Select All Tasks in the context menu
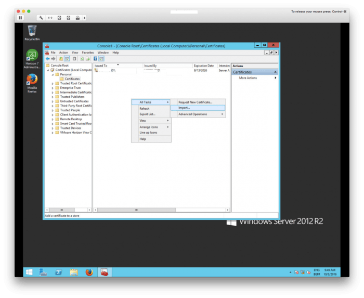This screenshot has width=364, height=298. [x=151, y=102]
